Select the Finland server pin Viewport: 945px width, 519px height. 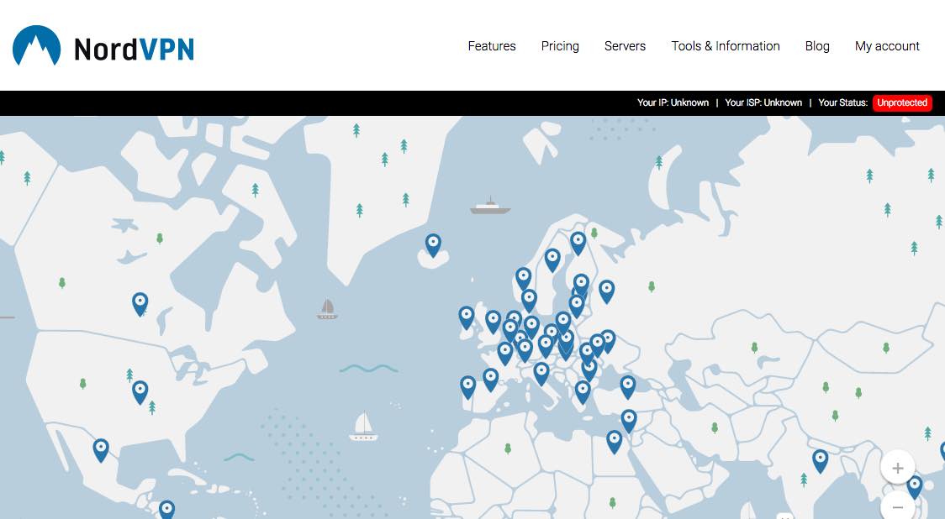[x=578, y=243]
